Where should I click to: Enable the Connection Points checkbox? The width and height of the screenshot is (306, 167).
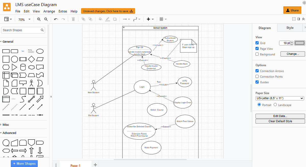pyautogui.click(x=257, y=76)
